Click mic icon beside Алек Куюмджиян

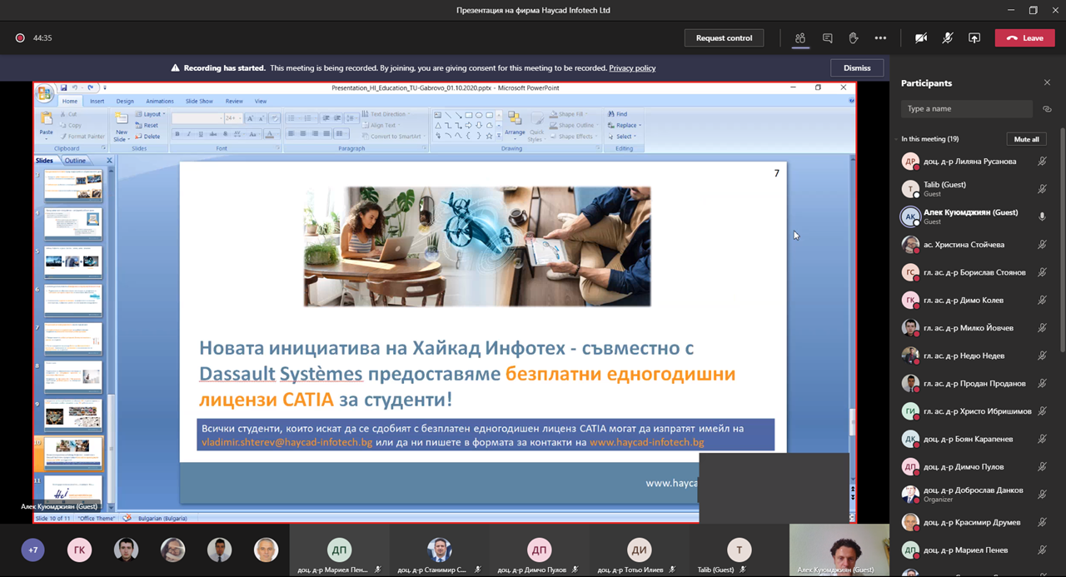click(1041, 216)
